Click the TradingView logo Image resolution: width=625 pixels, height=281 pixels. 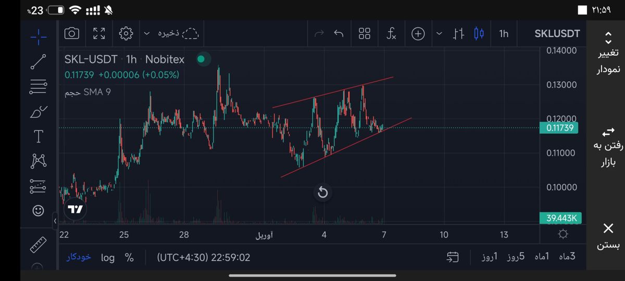pos(75,209)
